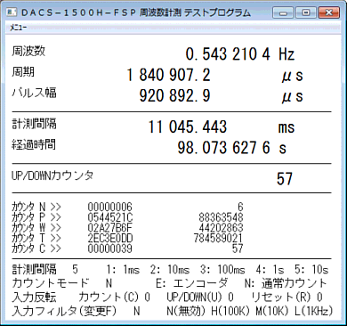Click the UP/DOWNカウンタ value 57
The image size is (347, 326).
click(284, 179)
